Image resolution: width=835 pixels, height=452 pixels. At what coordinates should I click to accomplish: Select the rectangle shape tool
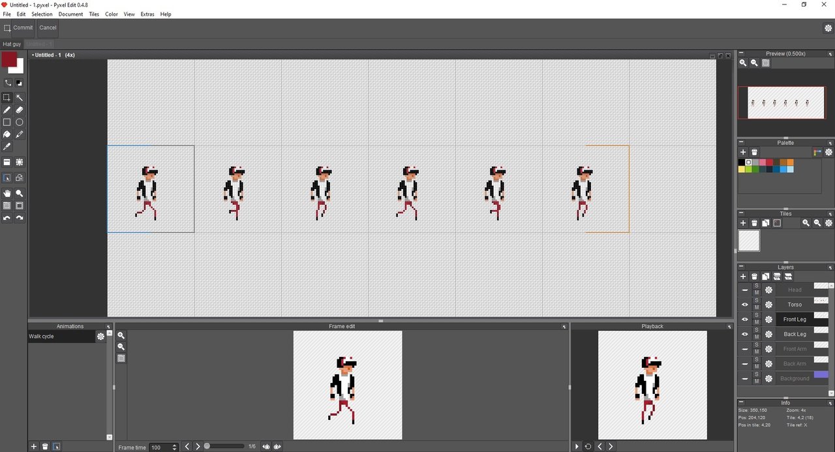(x=7, y=122)
